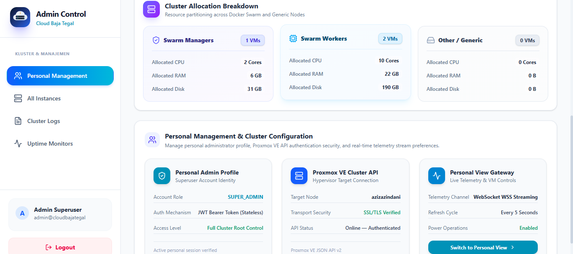The image size is (573, 254).
Task: Click the 31 GB disk value
Action: point(255,89)
